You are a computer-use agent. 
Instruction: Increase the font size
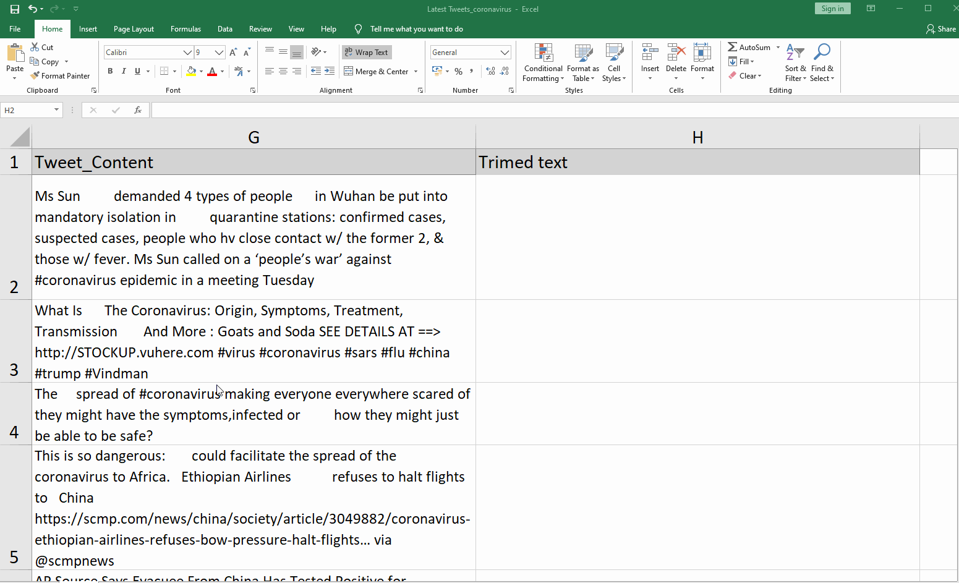pyautogui.click(x=233, y=53)
